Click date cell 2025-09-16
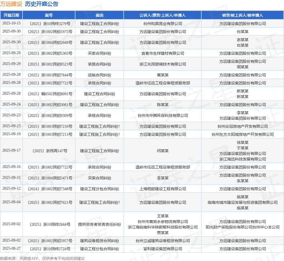 click(11, 167)
